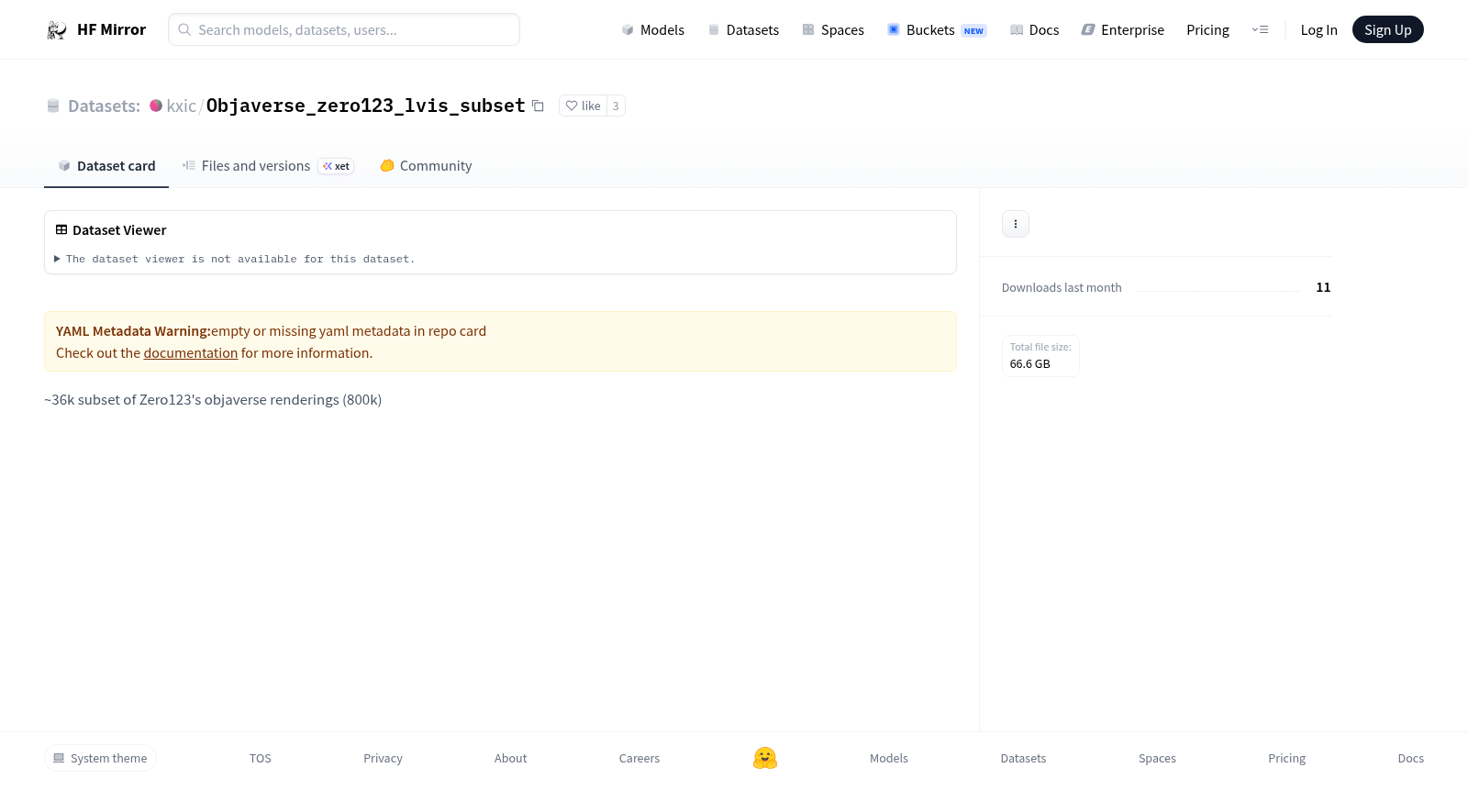The height and width of the screenshot is (790, 1468).
Task: Go to Datasets in top navigation
Action: coord(743,30)
